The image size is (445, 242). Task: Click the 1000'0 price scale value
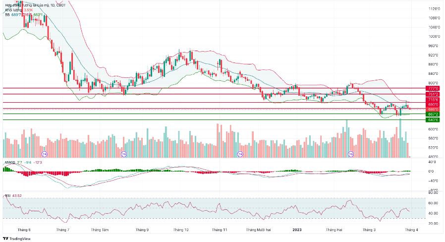point(434,37)
